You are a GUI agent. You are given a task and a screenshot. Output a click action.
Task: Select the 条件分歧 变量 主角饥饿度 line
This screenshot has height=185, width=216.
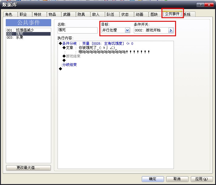pyautogui.click(x=96, y=44)
